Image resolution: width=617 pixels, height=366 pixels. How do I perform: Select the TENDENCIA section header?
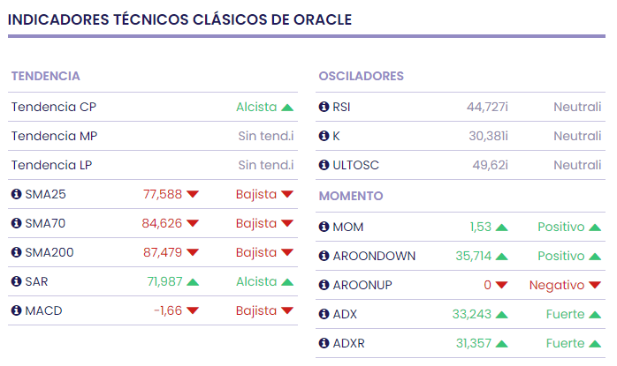[46, 77]
